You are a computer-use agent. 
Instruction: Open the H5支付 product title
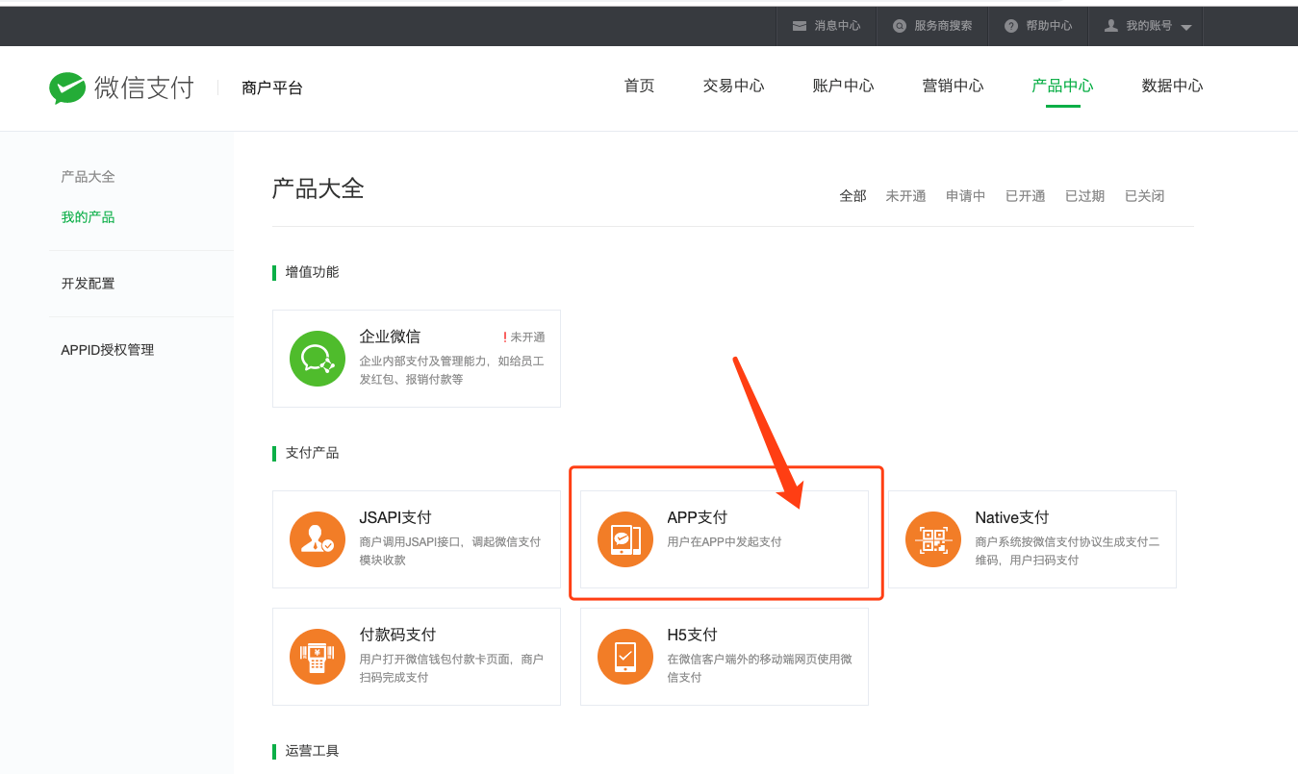click(x=692, y=635)
